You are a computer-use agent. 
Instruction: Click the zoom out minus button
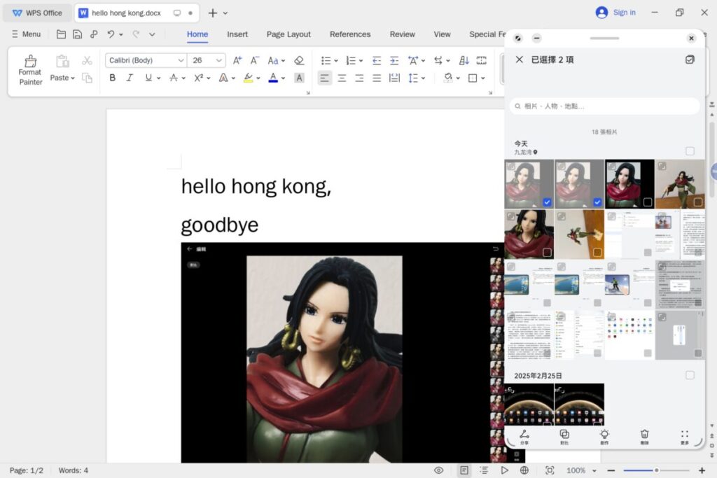[611, 470]
